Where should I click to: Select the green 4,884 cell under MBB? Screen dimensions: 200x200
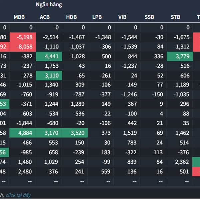tap(23, 133)
